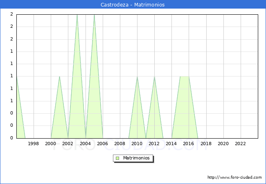Image resolution: width=266 pixels, height=184 pixels.
Task: Select the 2008 x-axis label
Action: [119, 144]
